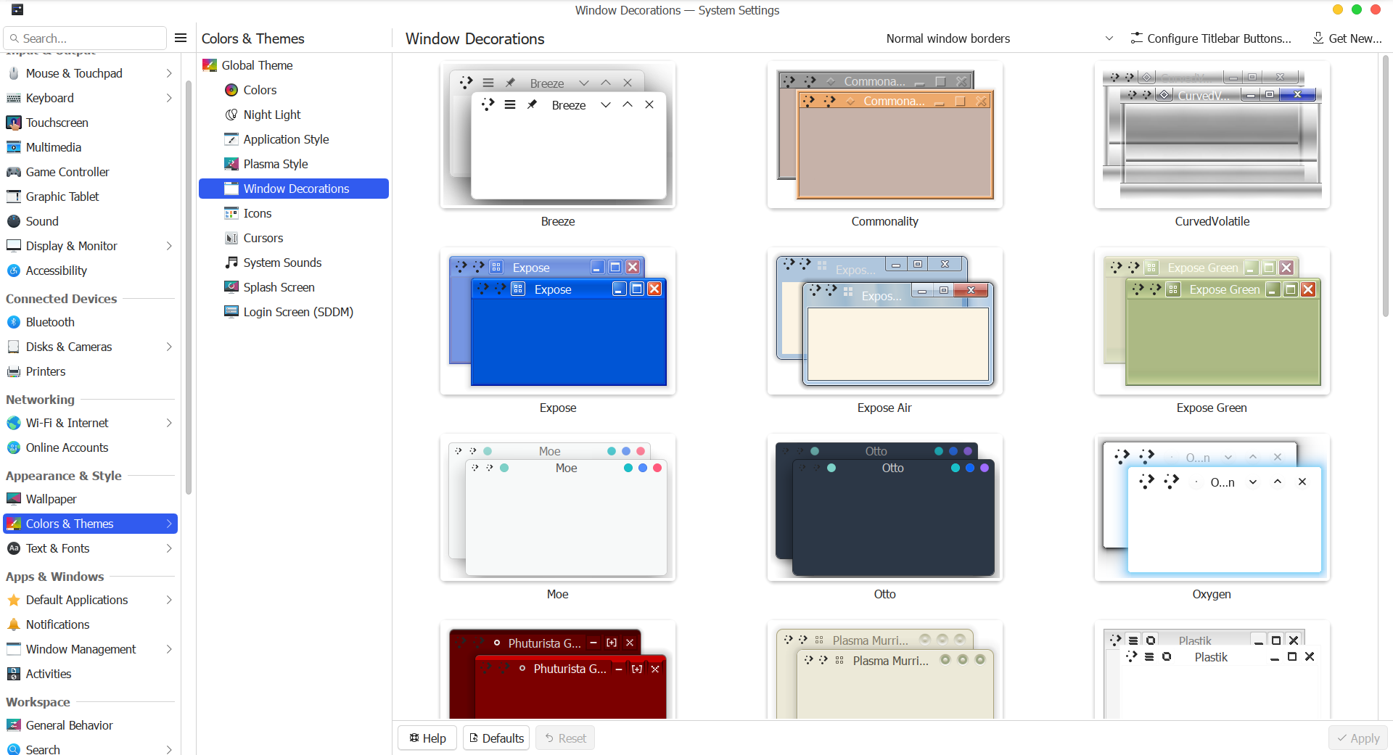This screenshot has height=755, width=1393.
Task: Expand Disks & Cameras submenu arrow
Action: click(x=169, y=347)
